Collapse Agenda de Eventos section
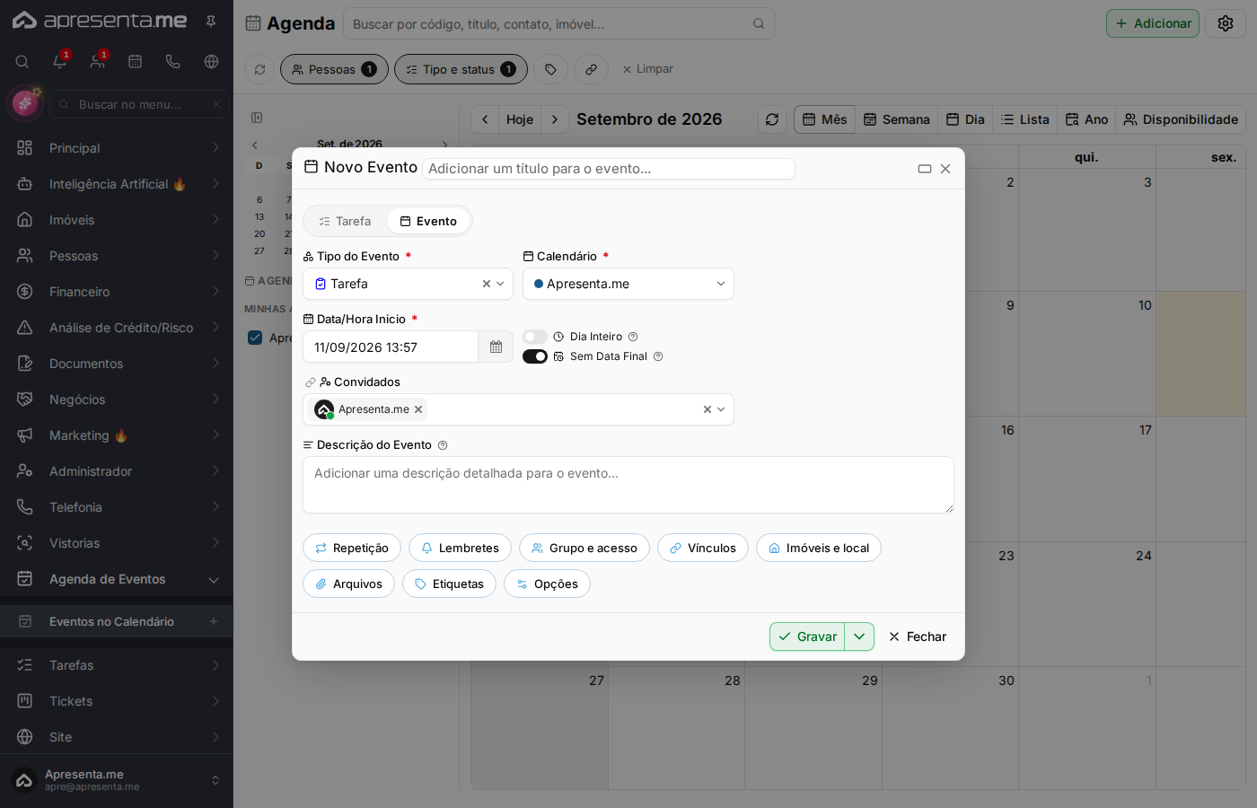1257x808 pixels. coord(117,579)
